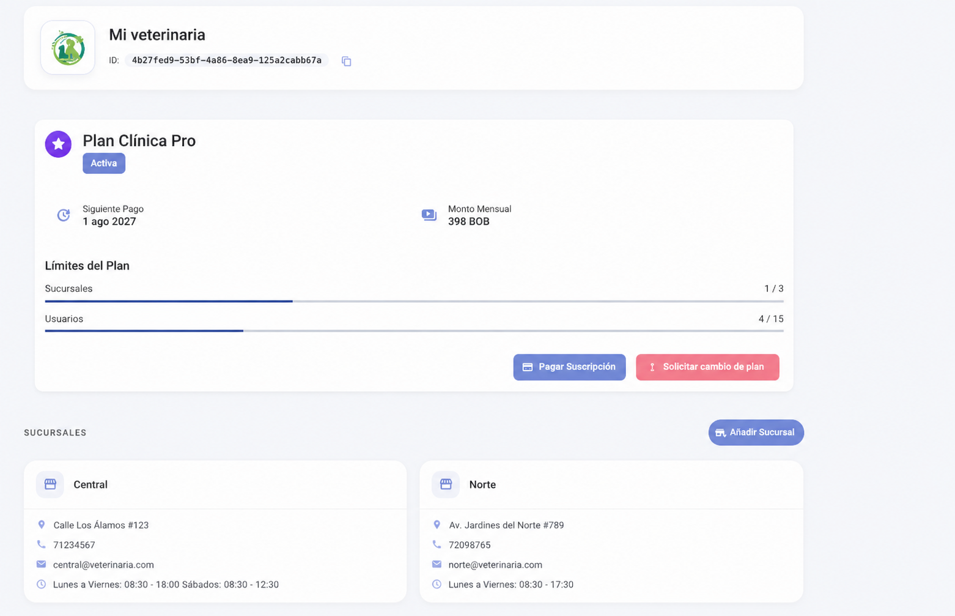
Task: Click phone number 71234567
Action: pos(74,545)
